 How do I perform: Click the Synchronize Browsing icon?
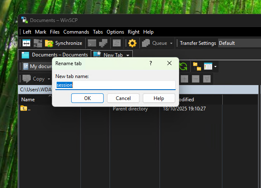38,43
